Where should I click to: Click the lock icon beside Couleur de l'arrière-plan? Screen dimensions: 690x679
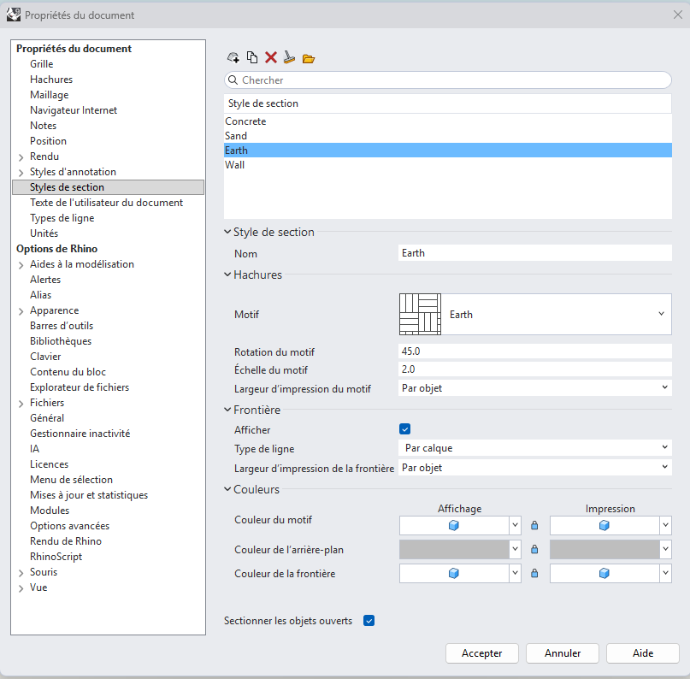(x=534, y=549)
